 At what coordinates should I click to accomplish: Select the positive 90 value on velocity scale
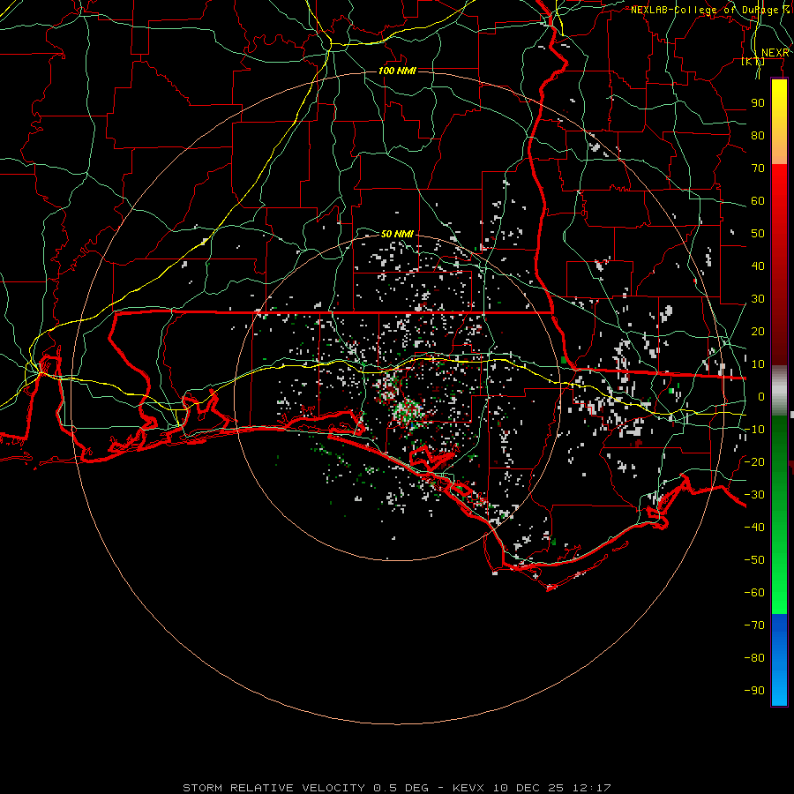coord(758,103)
